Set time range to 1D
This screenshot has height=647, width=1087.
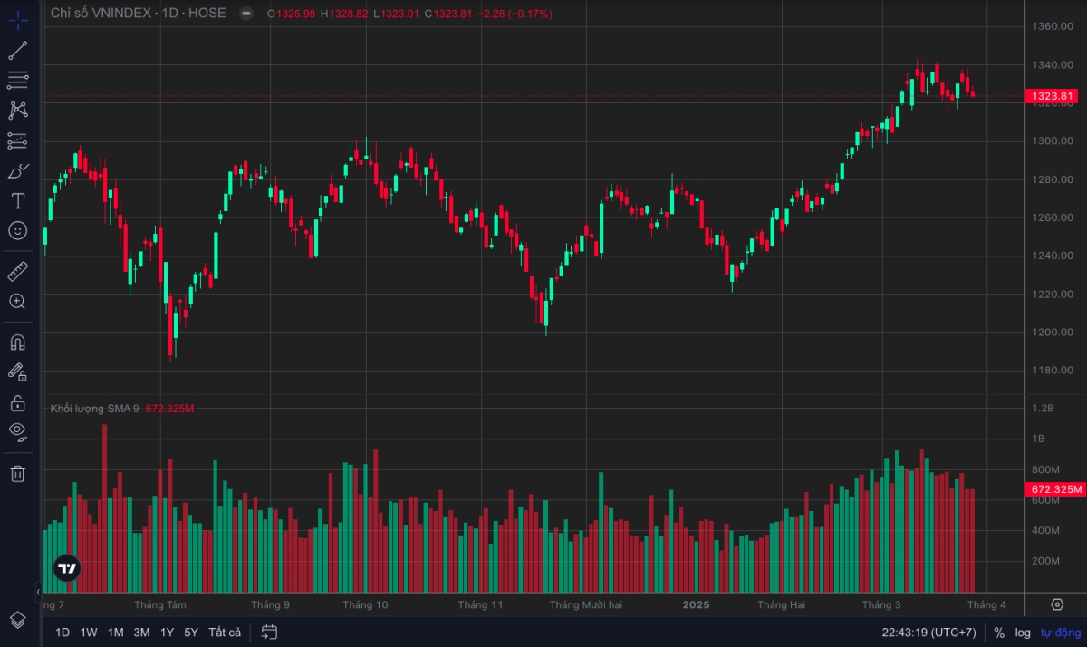point(63,632)
